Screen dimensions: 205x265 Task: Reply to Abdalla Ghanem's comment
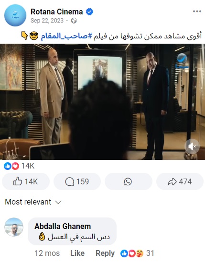(x=105, y=253)
